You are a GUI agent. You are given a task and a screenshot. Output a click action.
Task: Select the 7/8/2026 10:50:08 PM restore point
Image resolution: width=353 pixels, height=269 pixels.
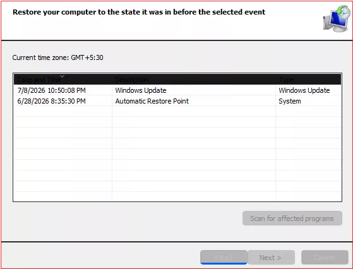177,90
